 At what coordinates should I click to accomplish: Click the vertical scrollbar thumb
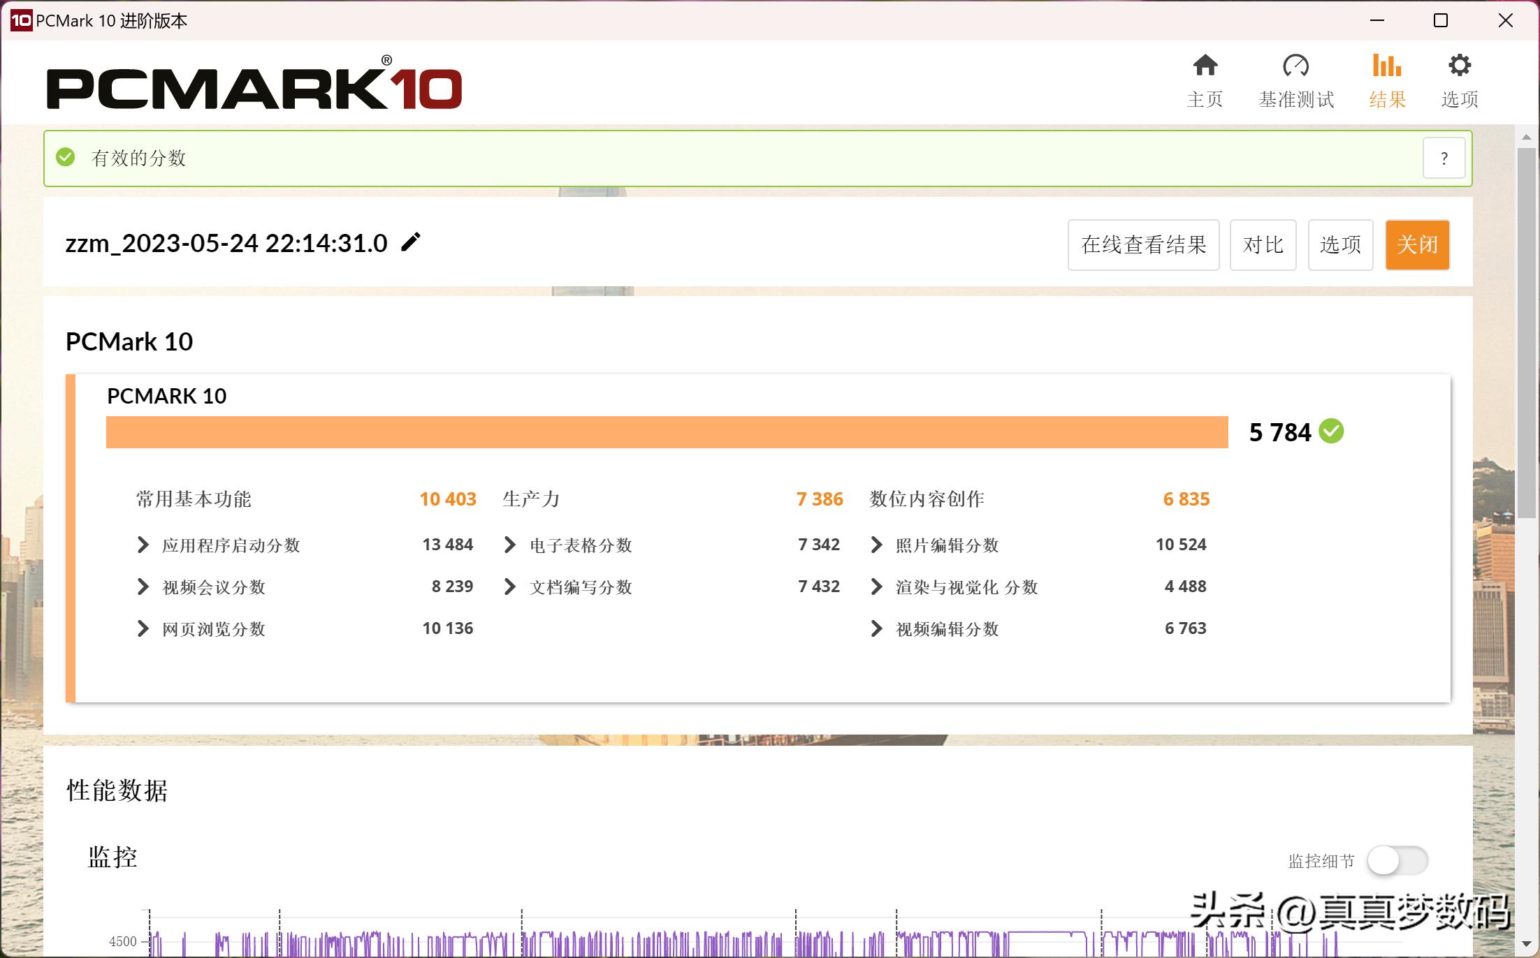[1526, 332]
